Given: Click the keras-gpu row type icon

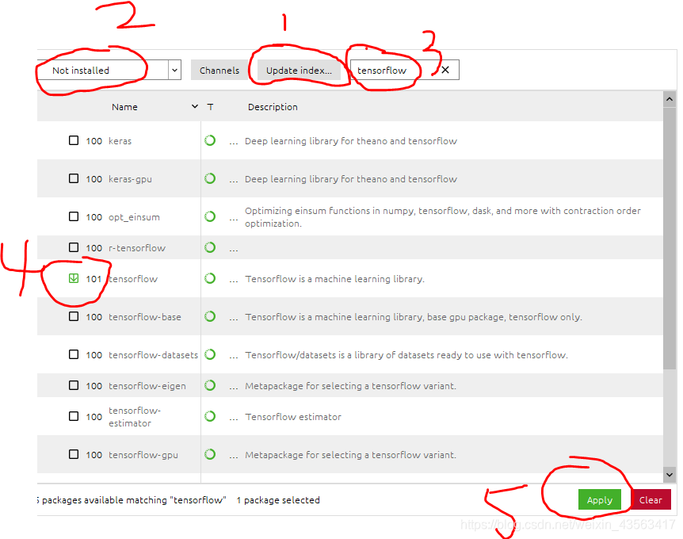Looking at the screenshot, I should click(210, 178).
